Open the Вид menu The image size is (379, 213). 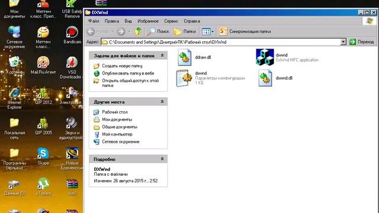pos(128,21)
